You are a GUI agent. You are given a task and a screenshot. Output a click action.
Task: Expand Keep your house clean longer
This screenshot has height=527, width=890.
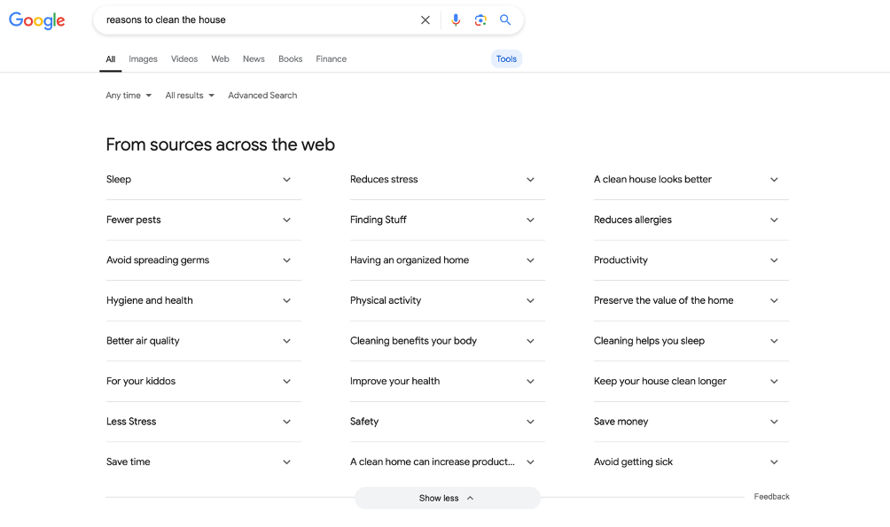[691, 381]
